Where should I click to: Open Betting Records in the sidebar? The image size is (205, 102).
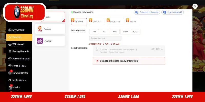[x=19, y=52]
